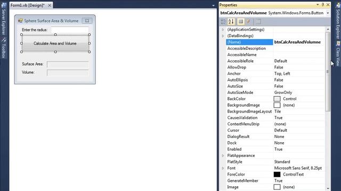Click the ForeColor ControlText black swatch

pyautogui.click(x=277, y=175)
